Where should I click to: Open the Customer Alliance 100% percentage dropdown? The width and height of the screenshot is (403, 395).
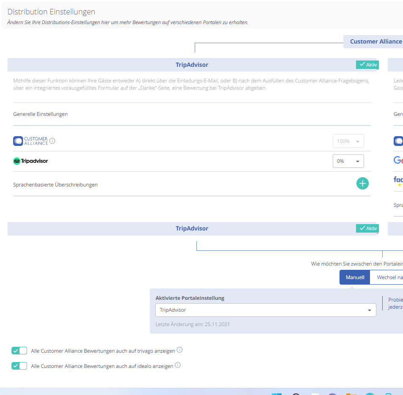coord(348,141)
